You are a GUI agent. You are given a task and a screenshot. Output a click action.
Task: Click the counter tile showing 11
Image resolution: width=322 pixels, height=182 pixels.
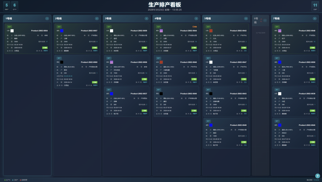click(315, 6)
